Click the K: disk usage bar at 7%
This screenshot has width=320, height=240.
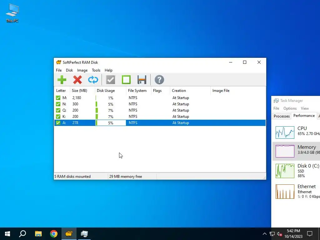pos(111,117)
